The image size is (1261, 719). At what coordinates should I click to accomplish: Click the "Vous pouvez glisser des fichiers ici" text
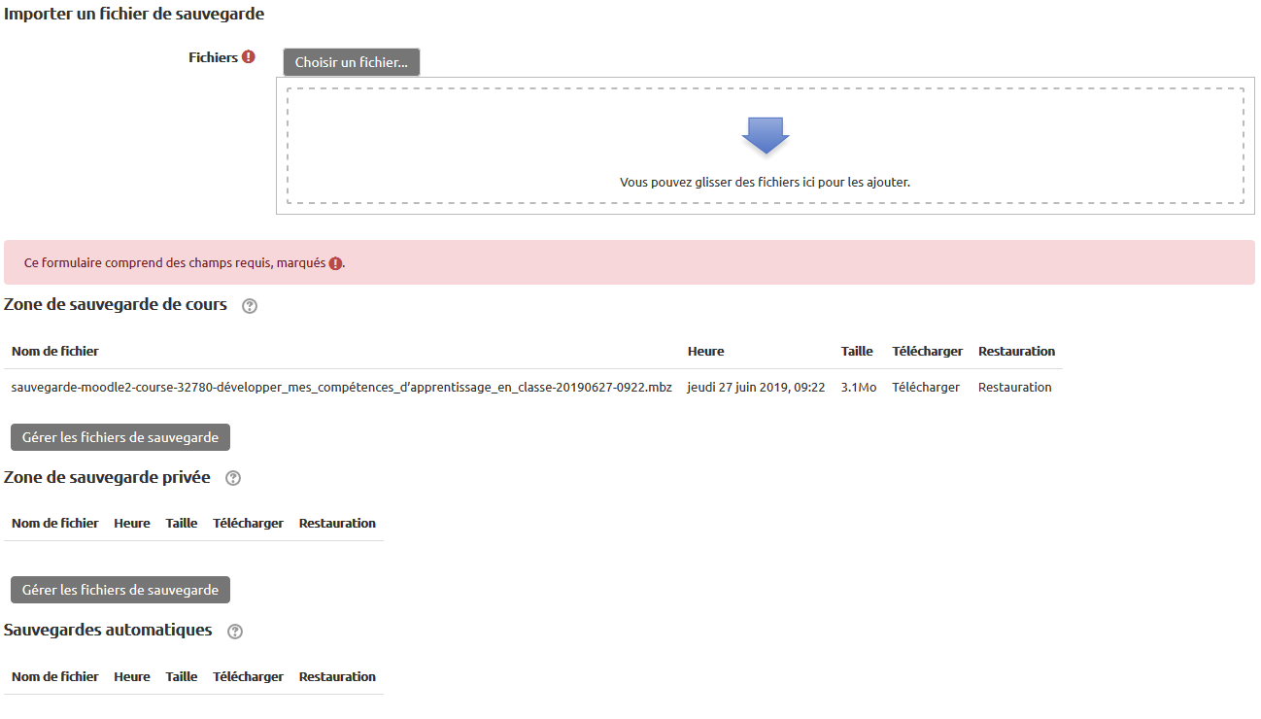pyautogui.click(x=765, y=182)
